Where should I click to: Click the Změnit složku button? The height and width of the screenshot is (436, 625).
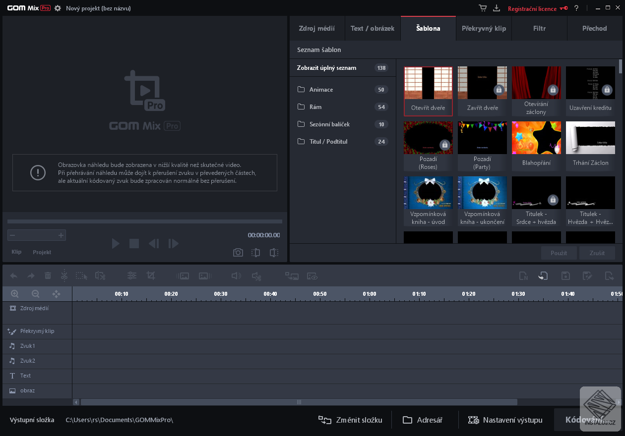pyautogui.click(x=350, y=420)
